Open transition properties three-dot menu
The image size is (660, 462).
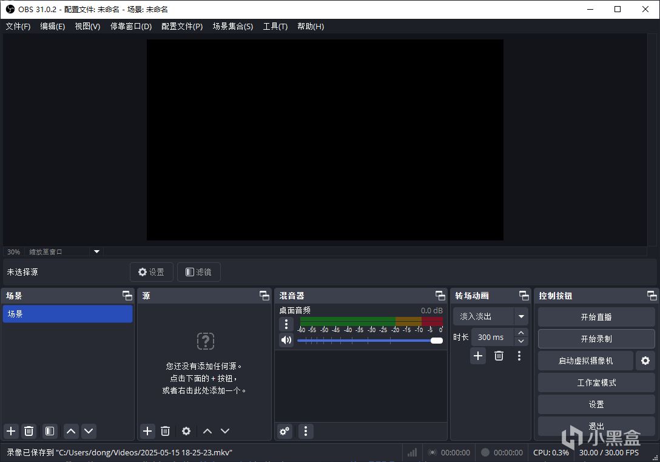point(519,356)
